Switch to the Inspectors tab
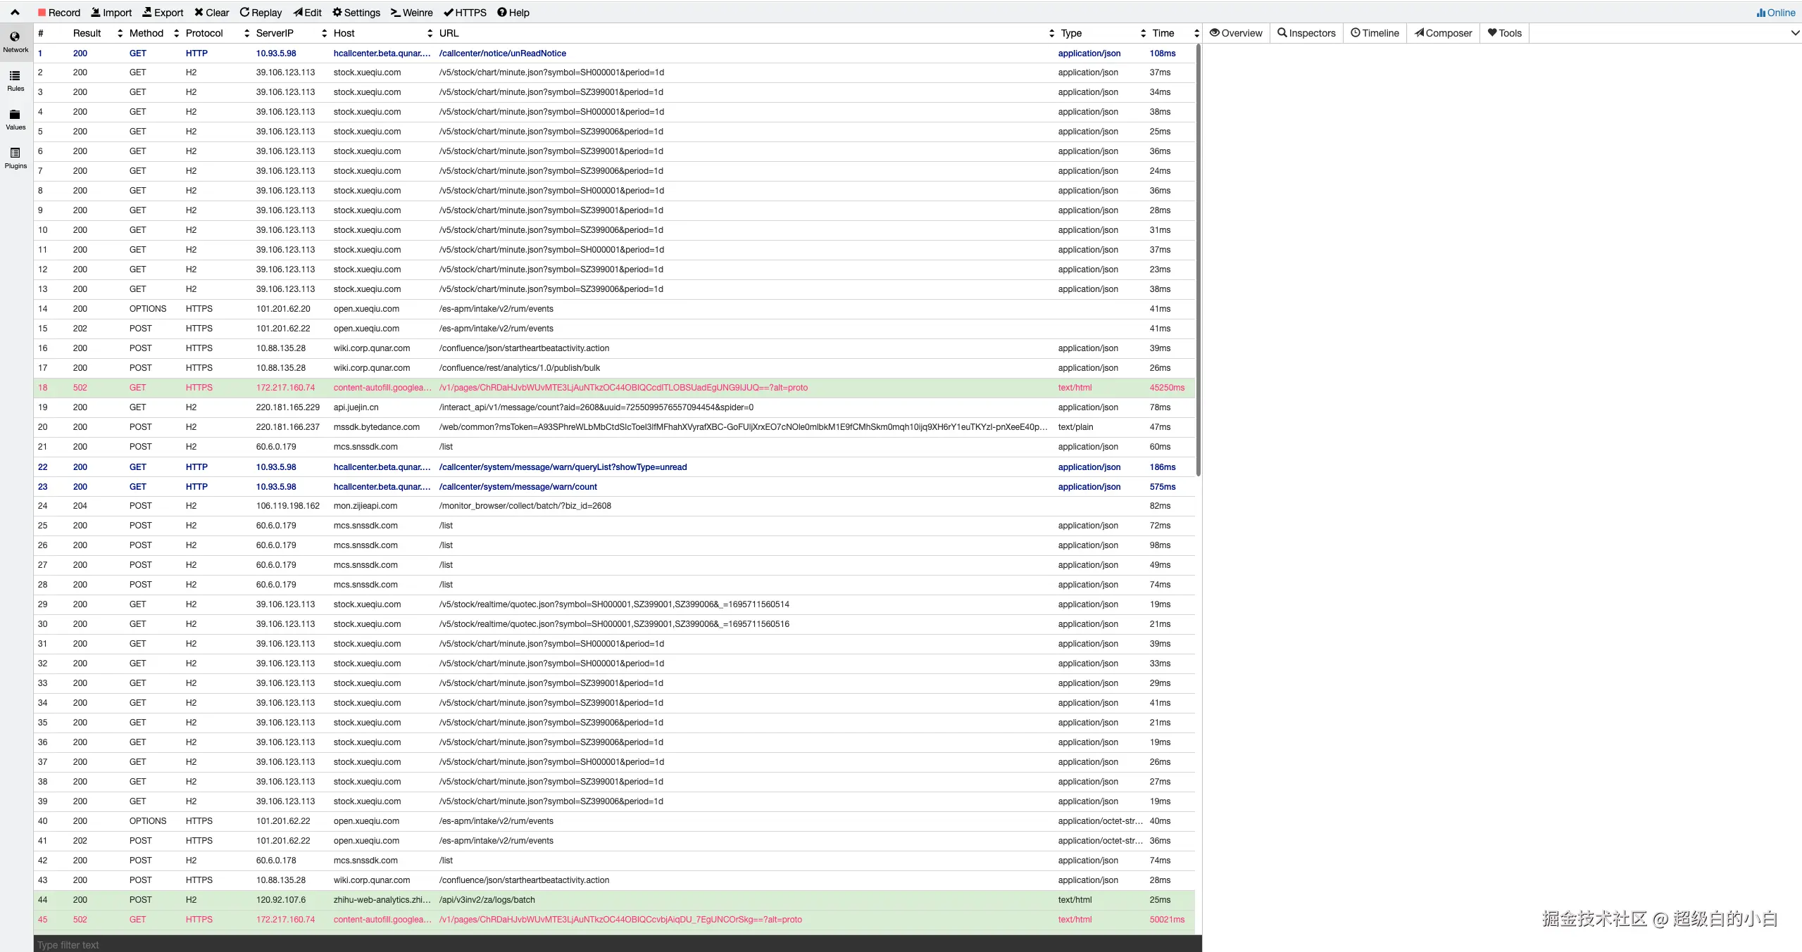The width and height of the screenshot is (1802, 952). click(1306, 33)
